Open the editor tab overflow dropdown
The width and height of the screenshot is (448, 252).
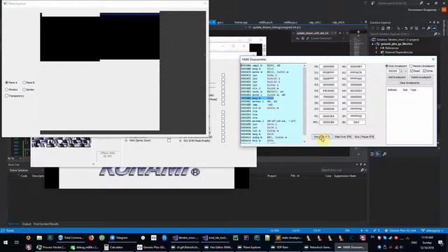click(365, 22)
